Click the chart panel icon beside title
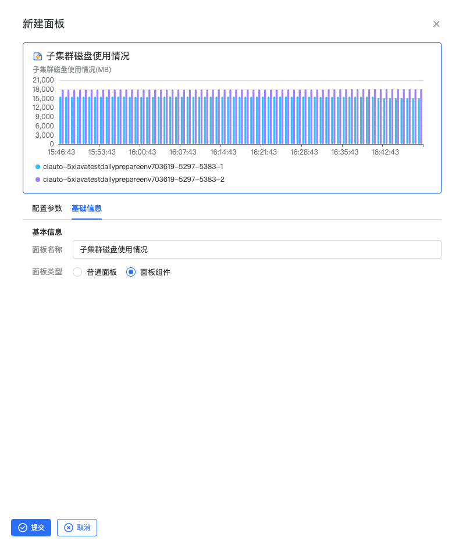 [x=38, y=56]
